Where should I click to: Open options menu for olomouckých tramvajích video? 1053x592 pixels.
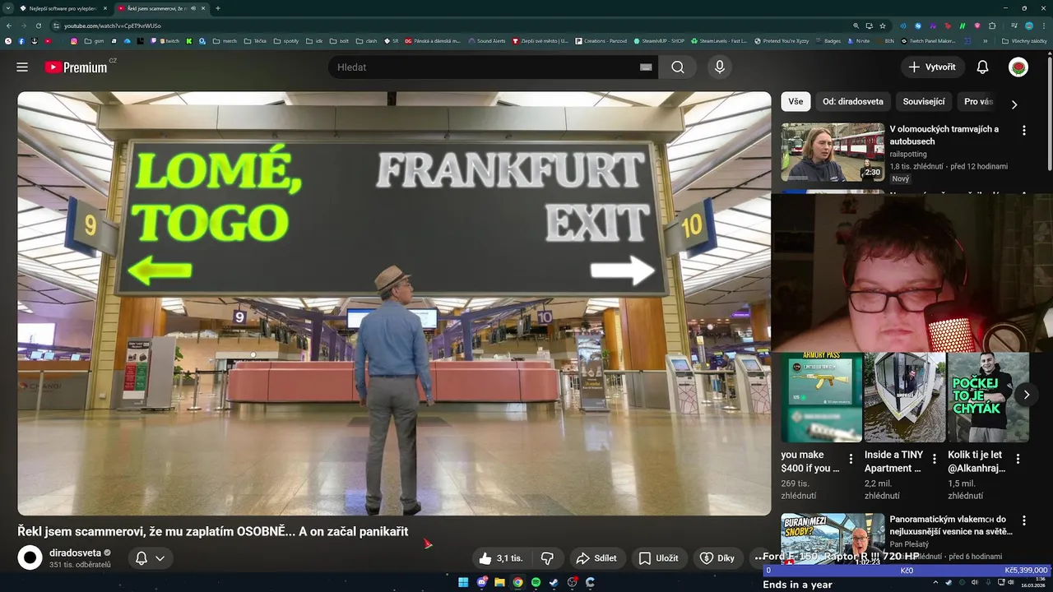[x=1024, y=131]
